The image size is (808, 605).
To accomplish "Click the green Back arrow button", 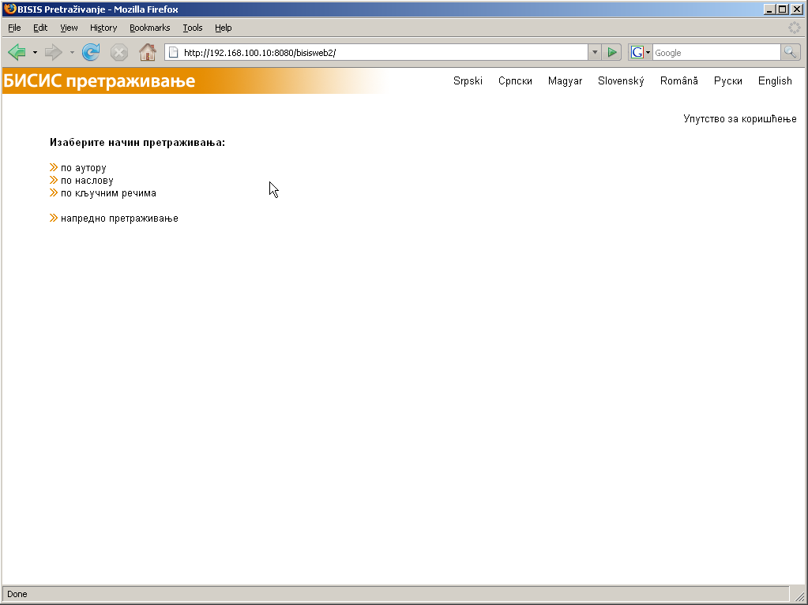I will click(17, 52).
